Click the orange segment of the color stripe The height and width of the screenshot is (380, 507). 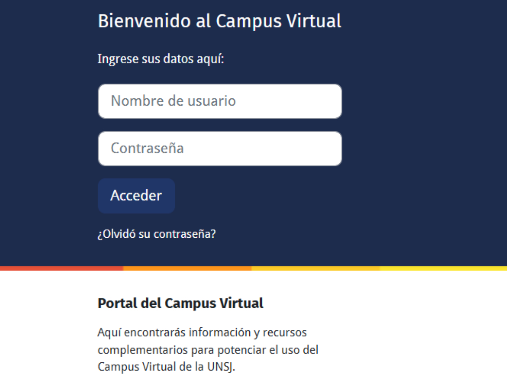pyautogui.click(x=187, y=268)
